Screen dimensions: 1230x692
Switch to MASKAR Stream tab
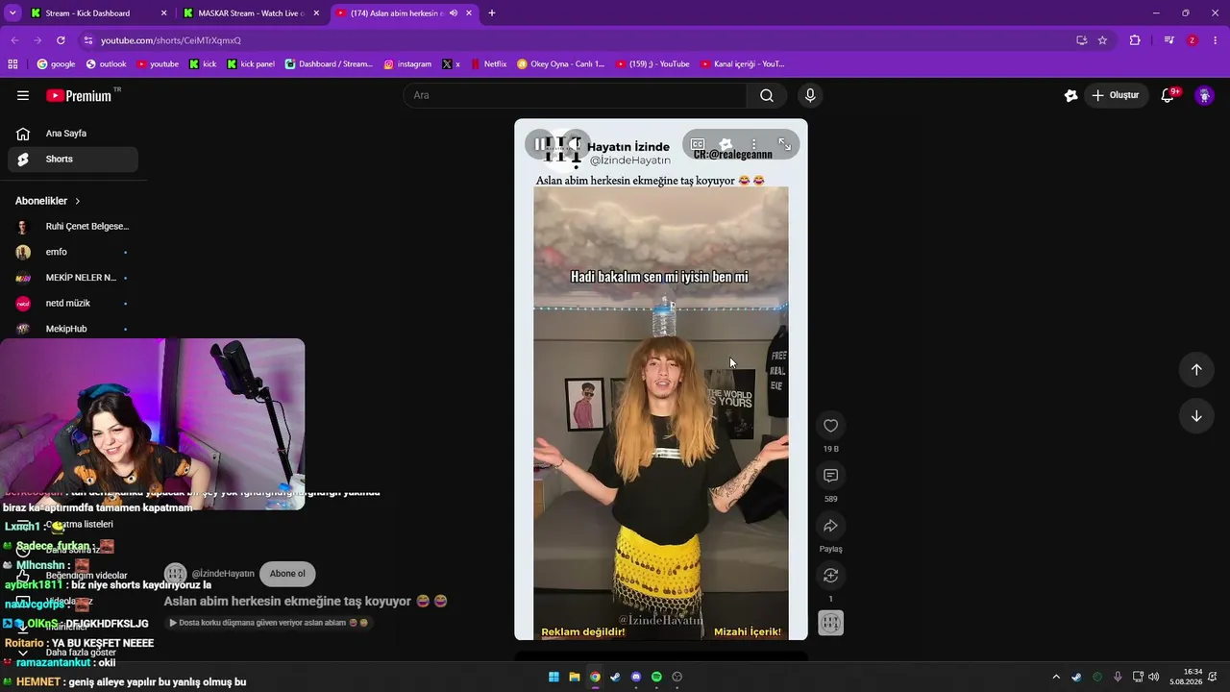[x=253, y=13]
